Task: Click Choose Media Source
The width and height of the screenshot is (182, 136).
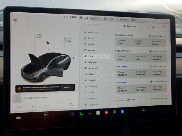Action: click(36, 98)
